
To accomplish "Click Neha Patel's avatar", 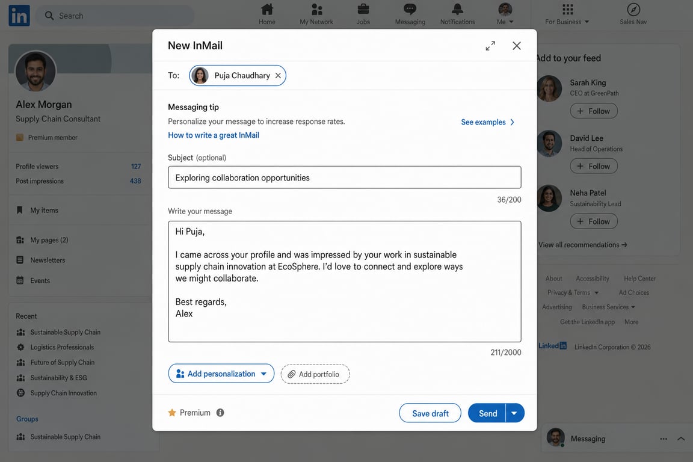I will click(549, 198).
